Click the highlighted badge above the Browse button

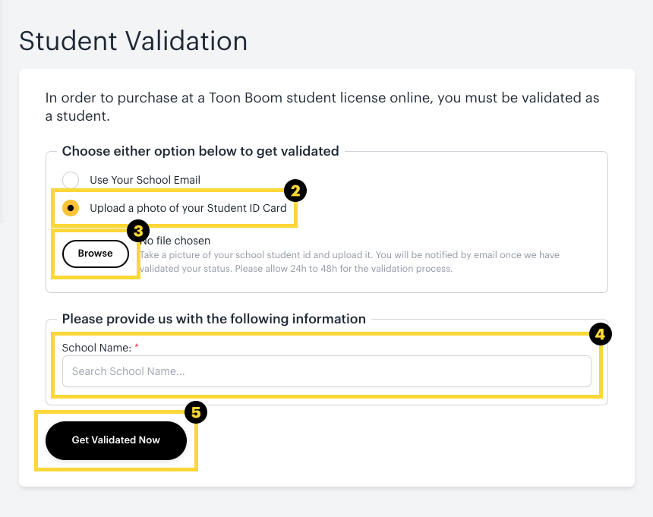pyautogui.click(x=138, y=231)
